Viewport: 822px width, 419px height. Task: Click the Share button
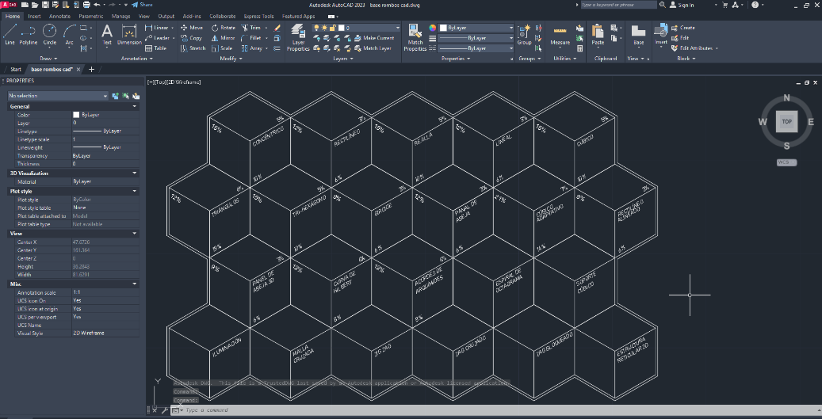[x=142, y=5]
